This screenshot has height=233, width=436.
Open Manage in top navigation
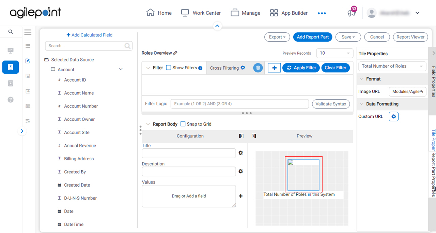pos(245,13)
